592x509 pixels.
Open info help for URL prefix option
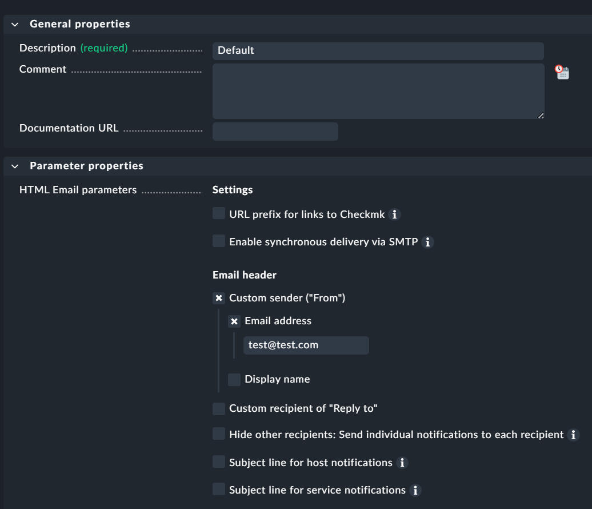point(394,215)
